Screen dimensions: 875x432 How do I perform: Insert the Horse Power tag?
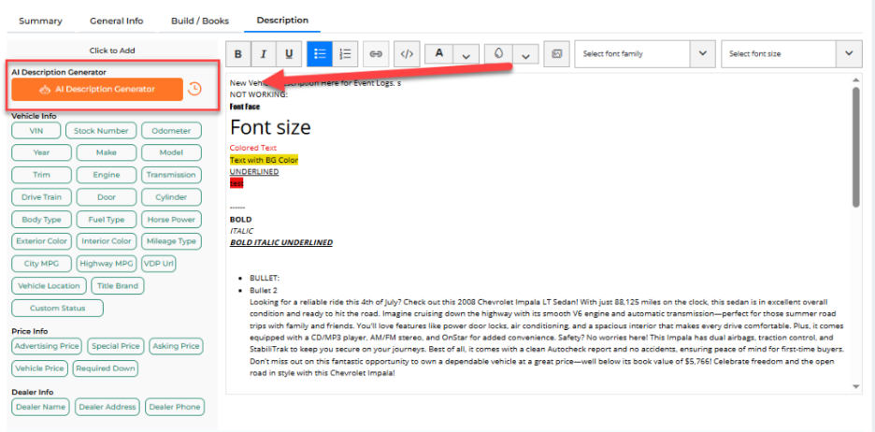click(x=171, y=220)
